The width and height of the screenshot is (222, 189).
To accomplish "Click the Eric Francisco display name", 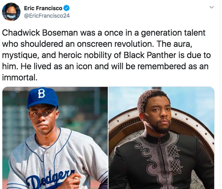I will point(43,8).
